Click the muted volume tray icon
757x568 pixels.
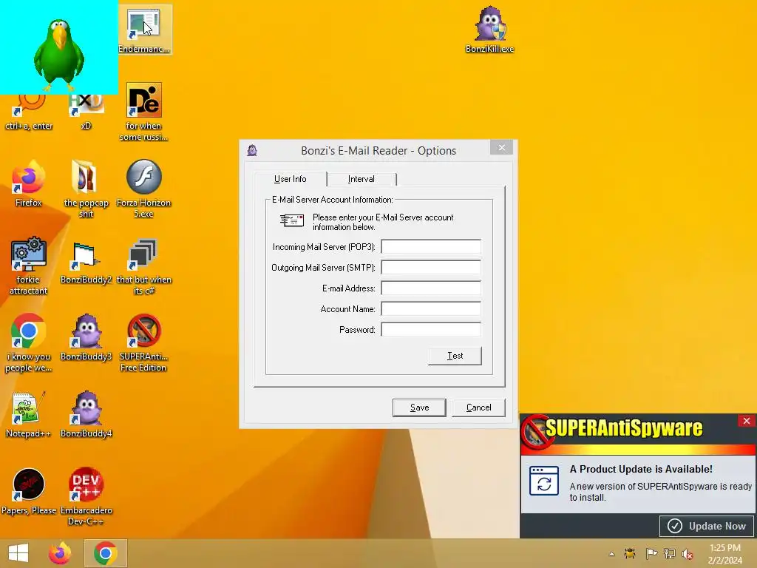click(688, 553)
